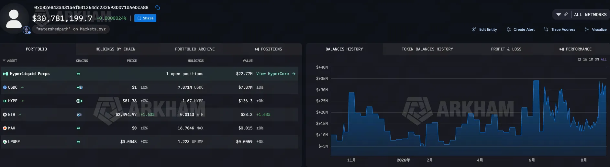Click the profile avatar icon
Screen dimensions: 610x167
(x=14, y=19)
